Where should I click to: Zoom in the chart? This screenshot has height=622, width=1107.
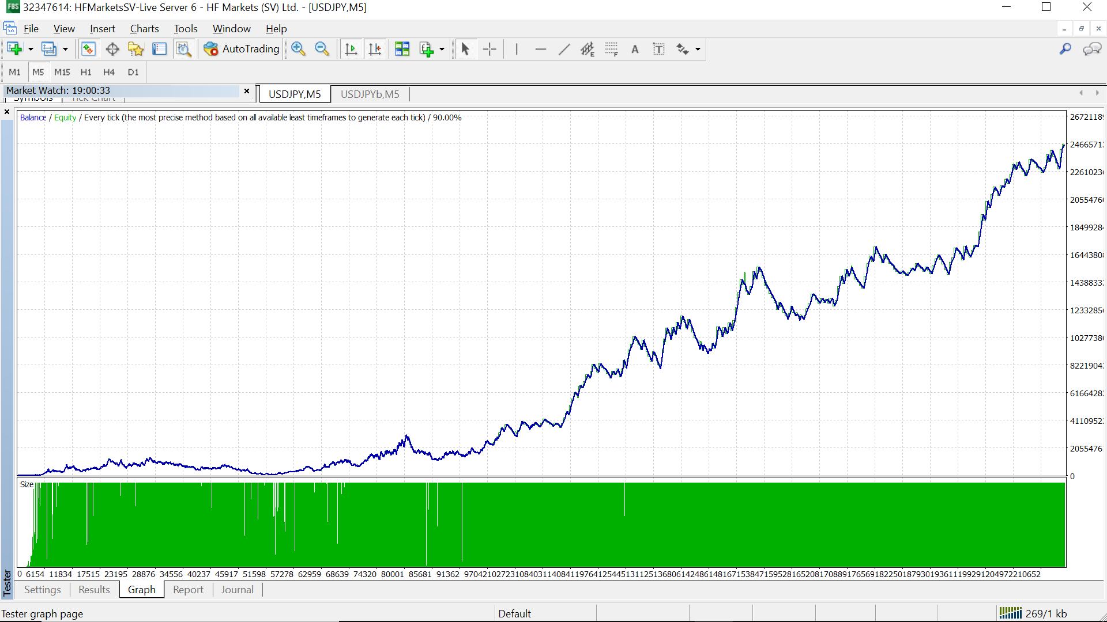pos(298,50)
